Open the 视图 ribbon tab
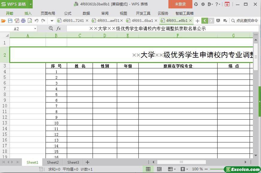 tap(123, 13)
